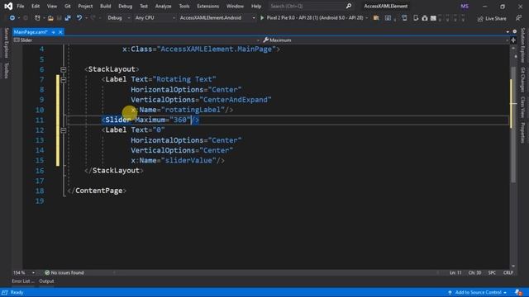Close the MainPage.xaml tab
529x297 pixels.
coord(60,32)
